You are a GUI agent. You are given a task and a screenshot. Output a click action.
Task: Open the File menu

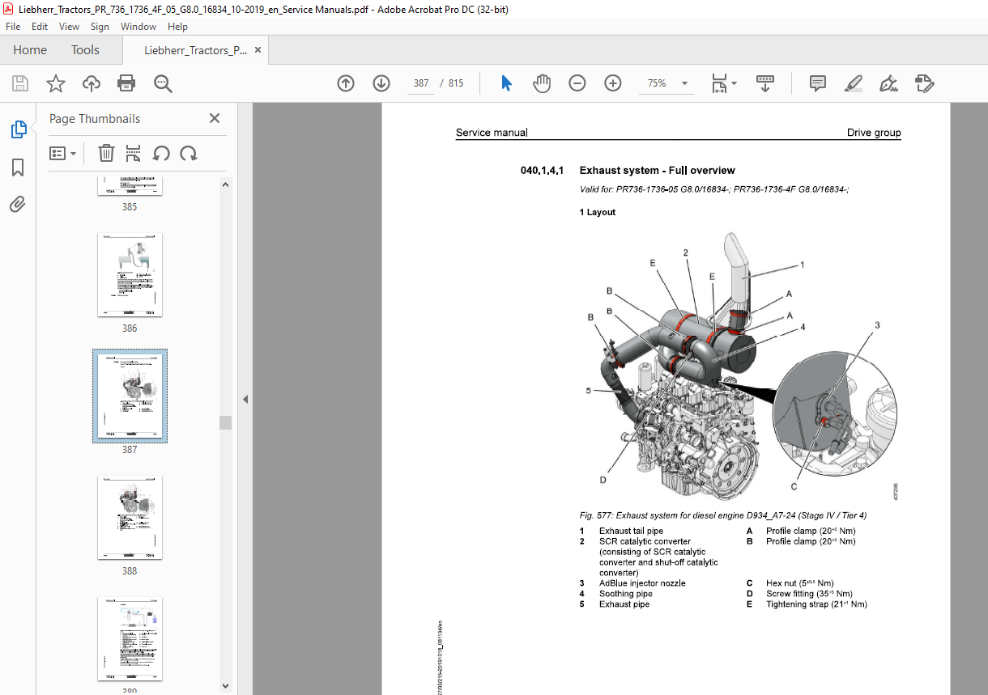[13, 27]
